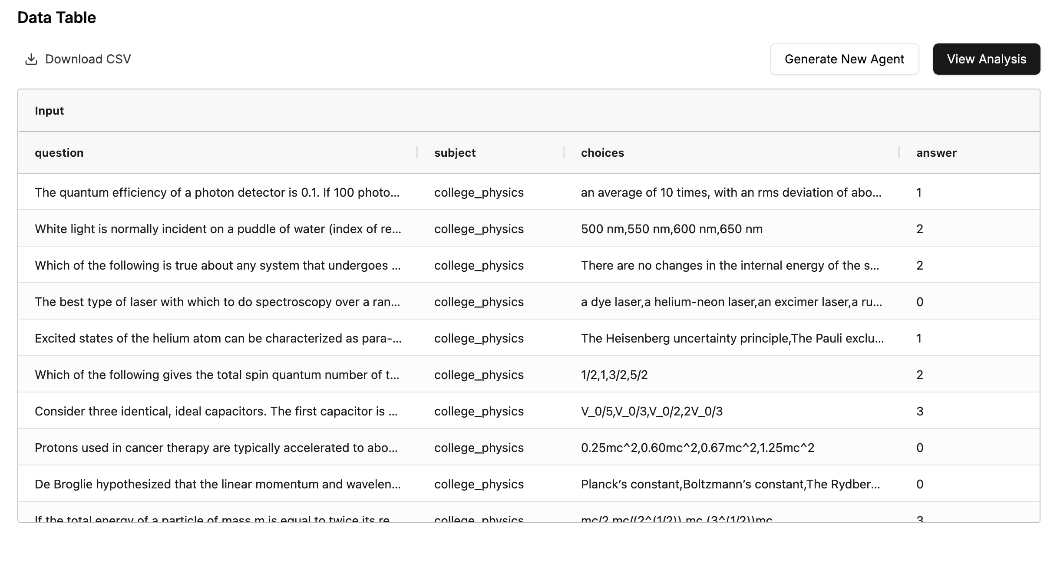1057x567 pixels.
Task: Click the Download CSV label
Action: tap(88, 59)
